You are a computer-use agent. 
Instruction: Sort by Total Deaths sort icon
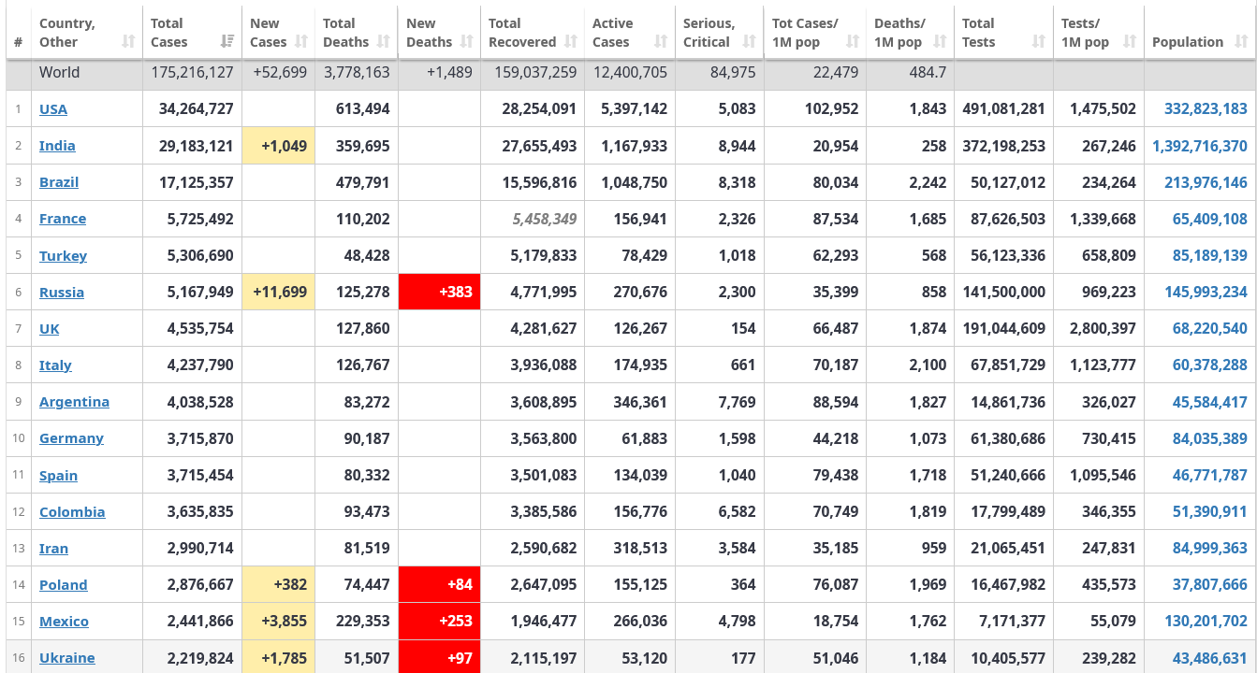coord(384,42)
